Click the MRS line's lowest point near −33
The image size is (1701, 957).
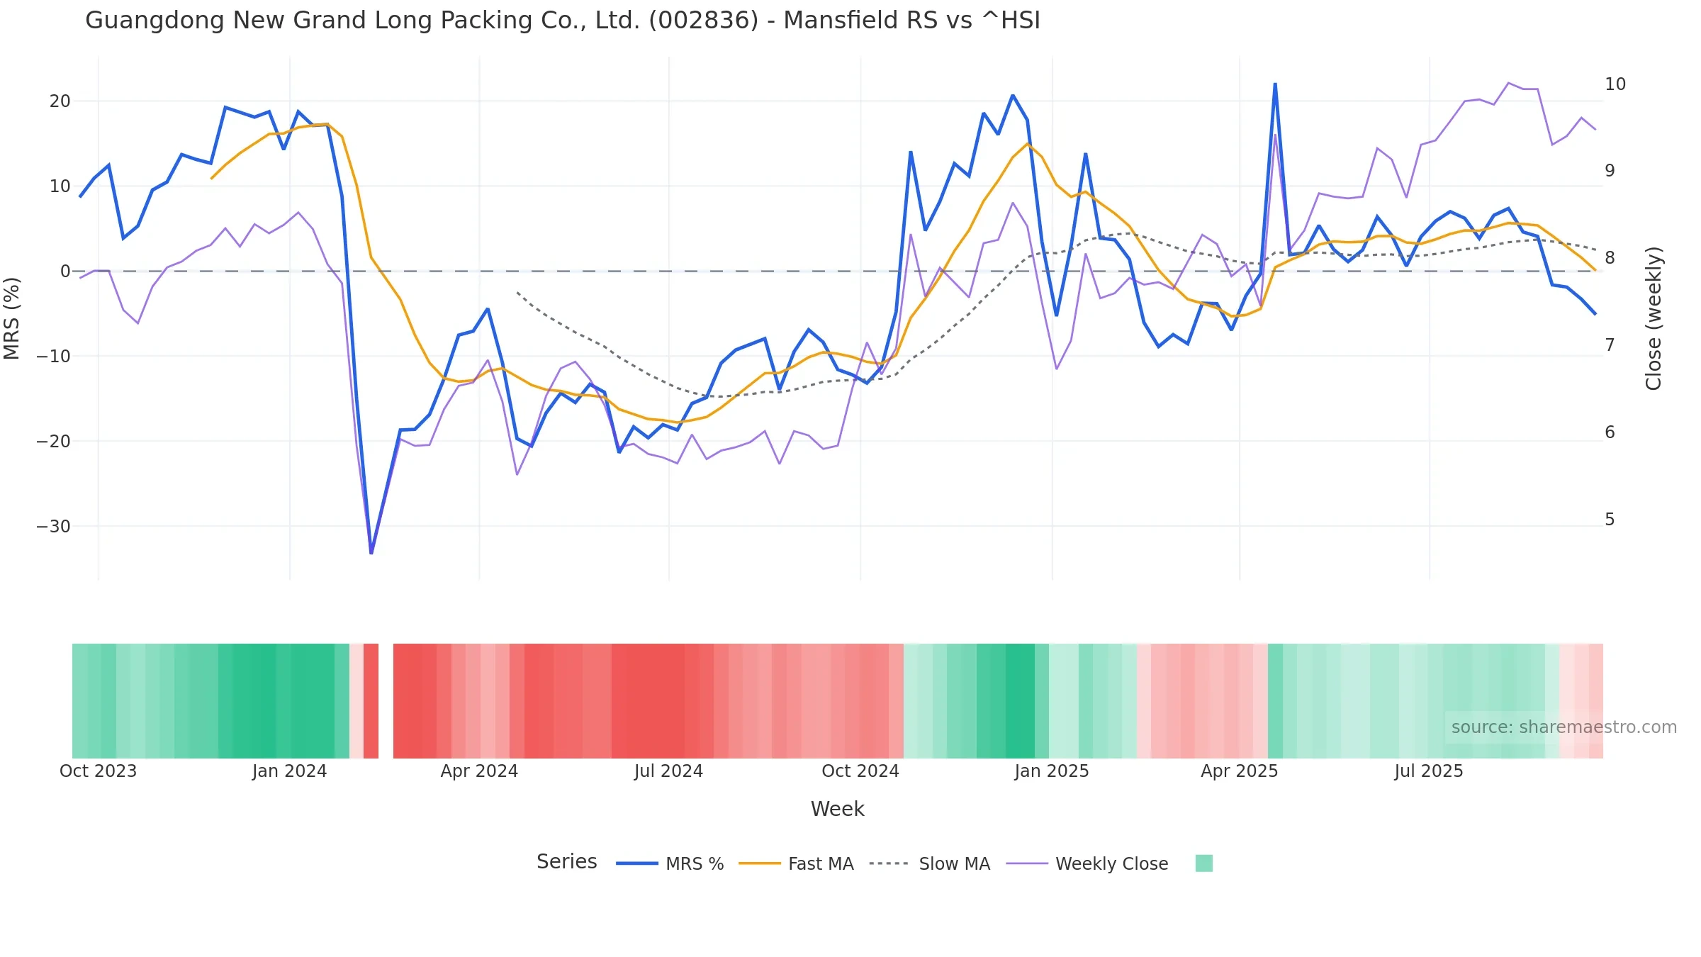point(371,553)
